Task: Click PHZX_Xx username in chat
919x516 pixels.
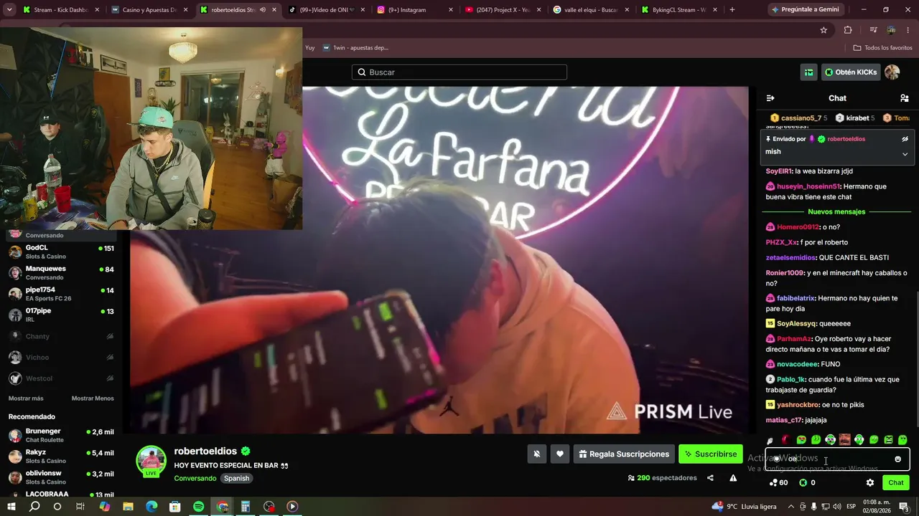Action: (781, 242)
